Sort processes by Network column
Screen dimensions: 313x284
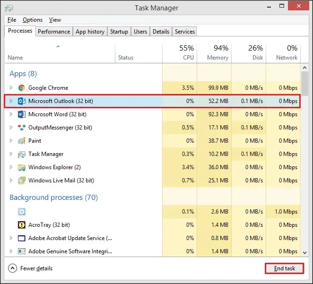pyautogui.click(x=283, y=53)
